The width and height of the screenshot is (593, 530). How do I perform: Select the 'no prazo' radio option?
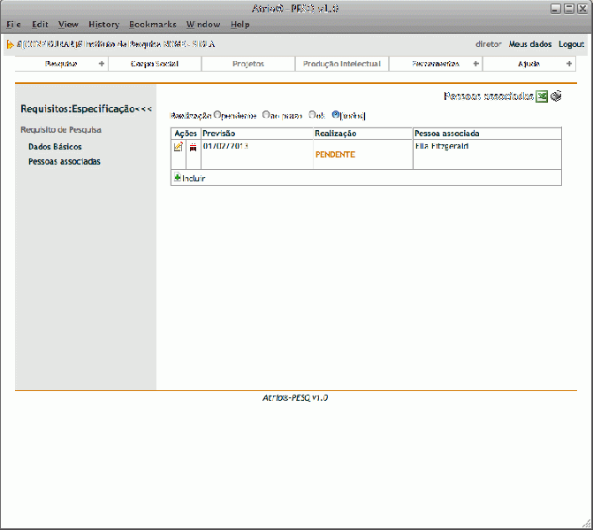[x=265, y=115]
